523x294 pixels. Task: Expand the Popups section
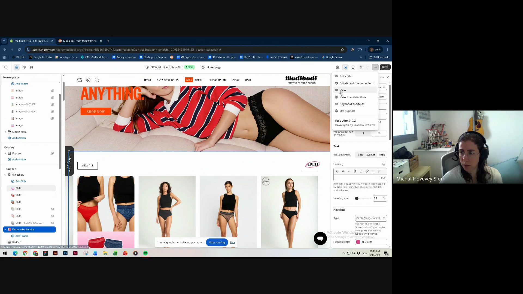pos(5,153)
